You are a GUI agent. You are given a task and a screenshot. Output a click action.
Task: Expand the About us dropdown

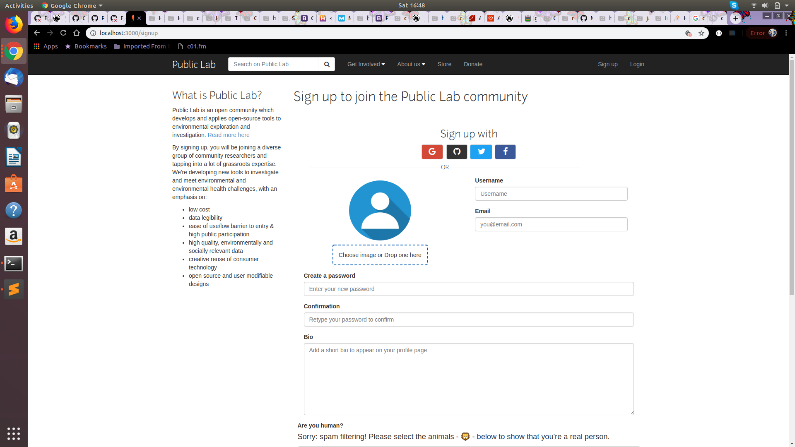coord(411,64)
